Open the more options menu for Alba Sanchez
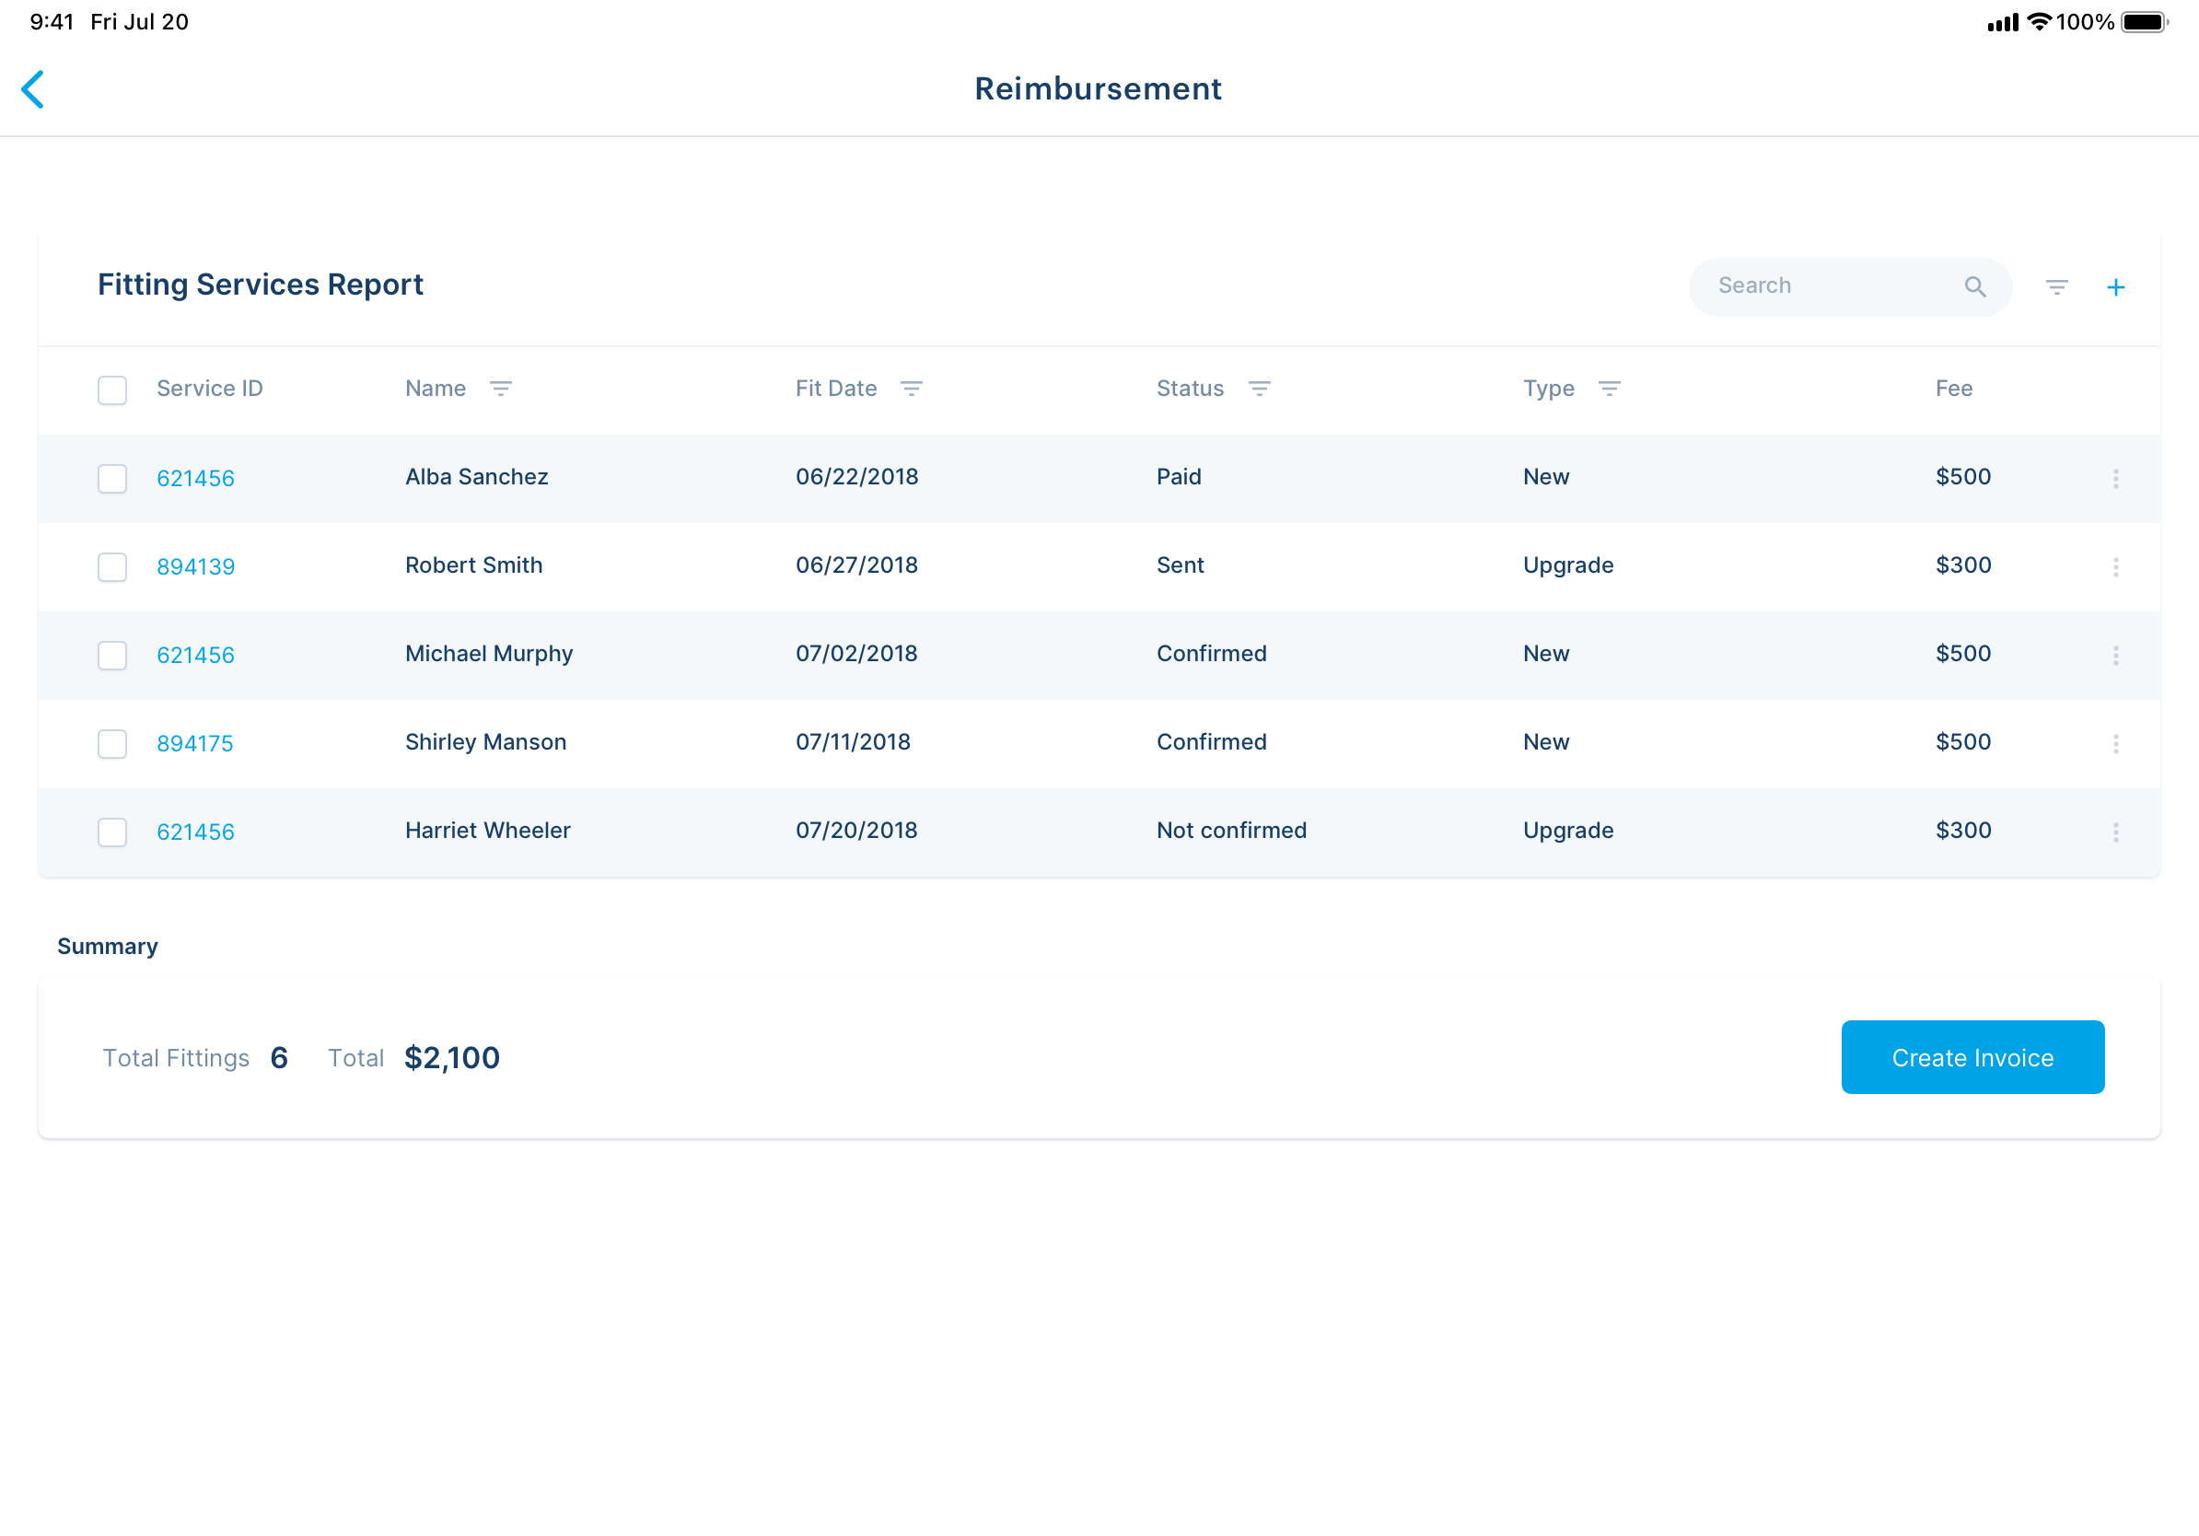The height and width of the screenshot is (1536, 2199). pos(2114,478)
